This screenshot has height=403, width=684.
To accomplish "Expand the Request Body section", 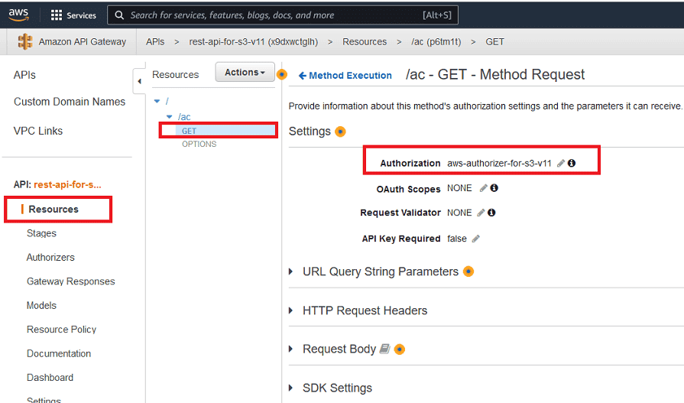I will [291, 349].
